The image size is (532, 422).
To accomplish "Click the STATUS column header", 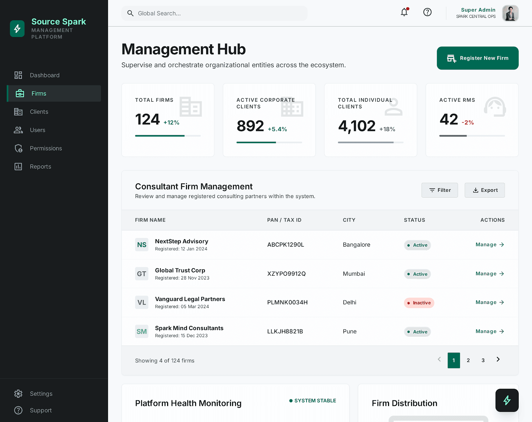I will click(x=415, y=220).
